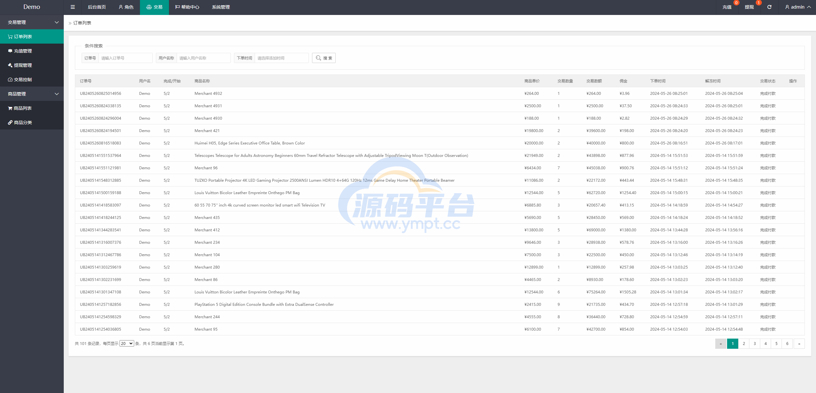The image size is (816, 393).
Task: Open the 系统管理 top menu
Action: pos(221,7)
